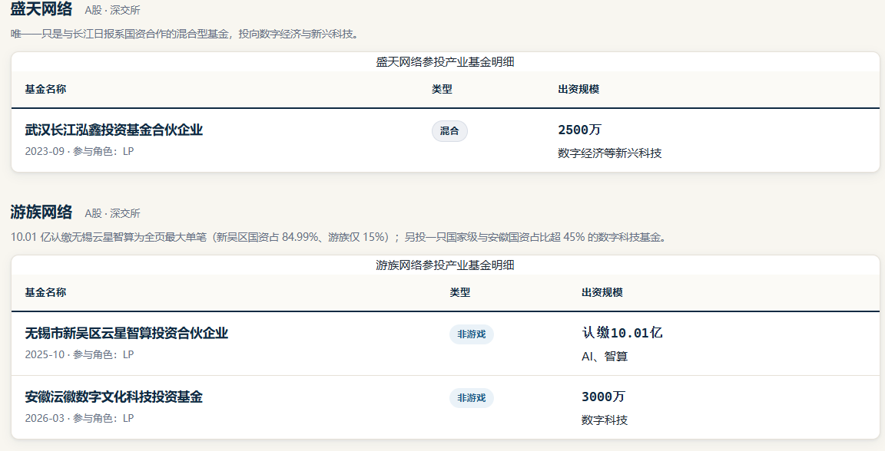Click the 2023-09 · 参与角色：LP detail
Viewport: 885px width, 451px height.
point(80,151)
